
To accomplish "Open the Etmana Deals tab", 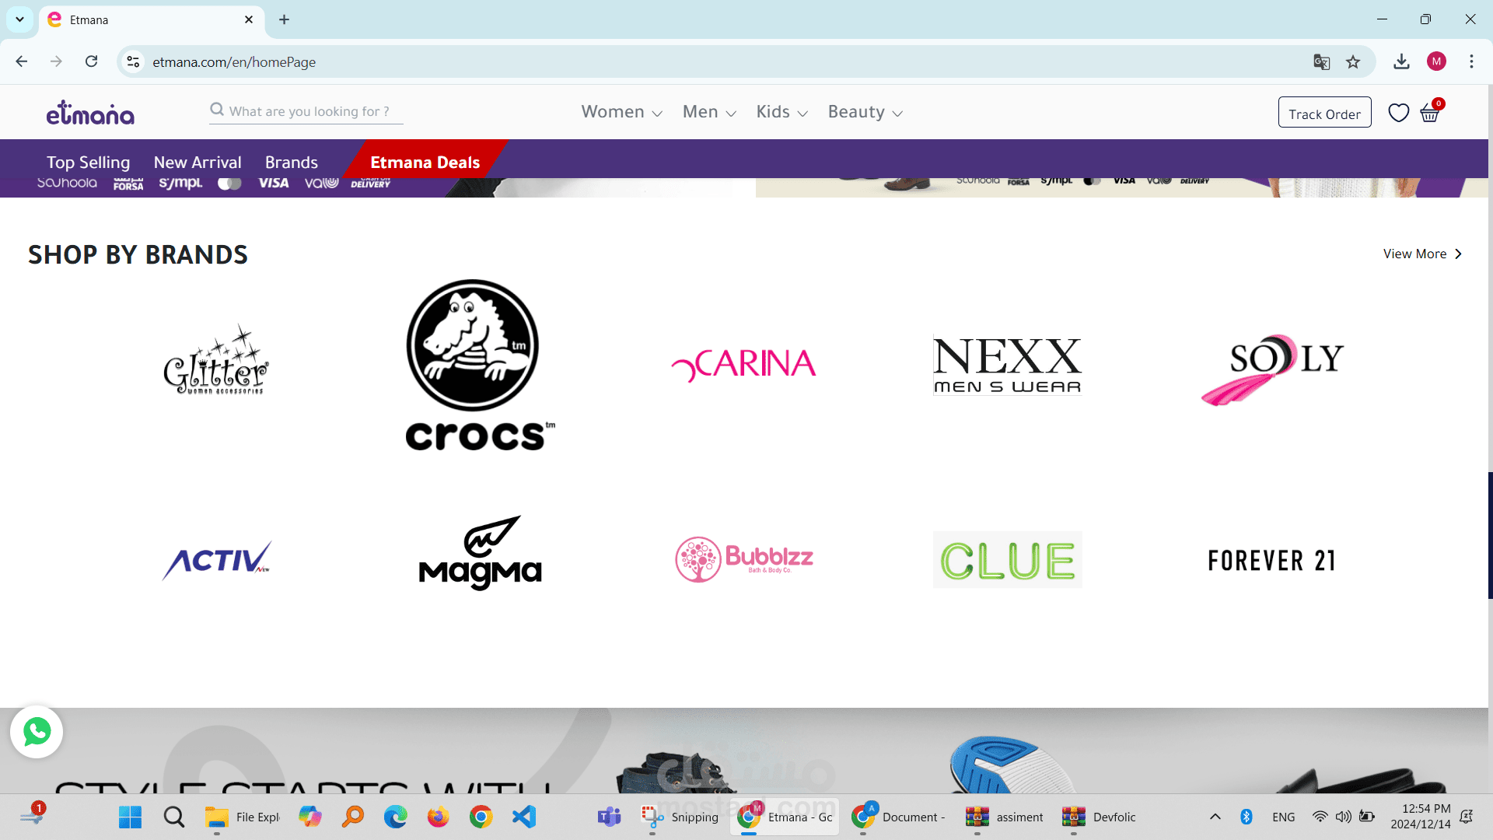I will click(425, 163).
